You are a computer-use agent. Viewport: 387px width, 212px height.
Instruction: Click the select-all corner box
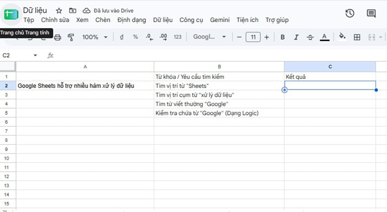(x=8, y=67)
